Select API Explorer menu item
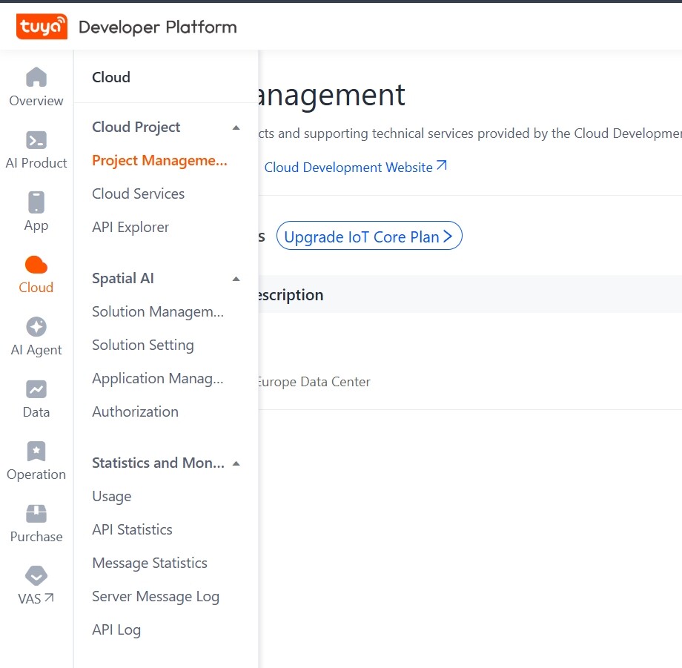This screenshot has height=668, width=682. pyautogui.click(x=130, y=227)
